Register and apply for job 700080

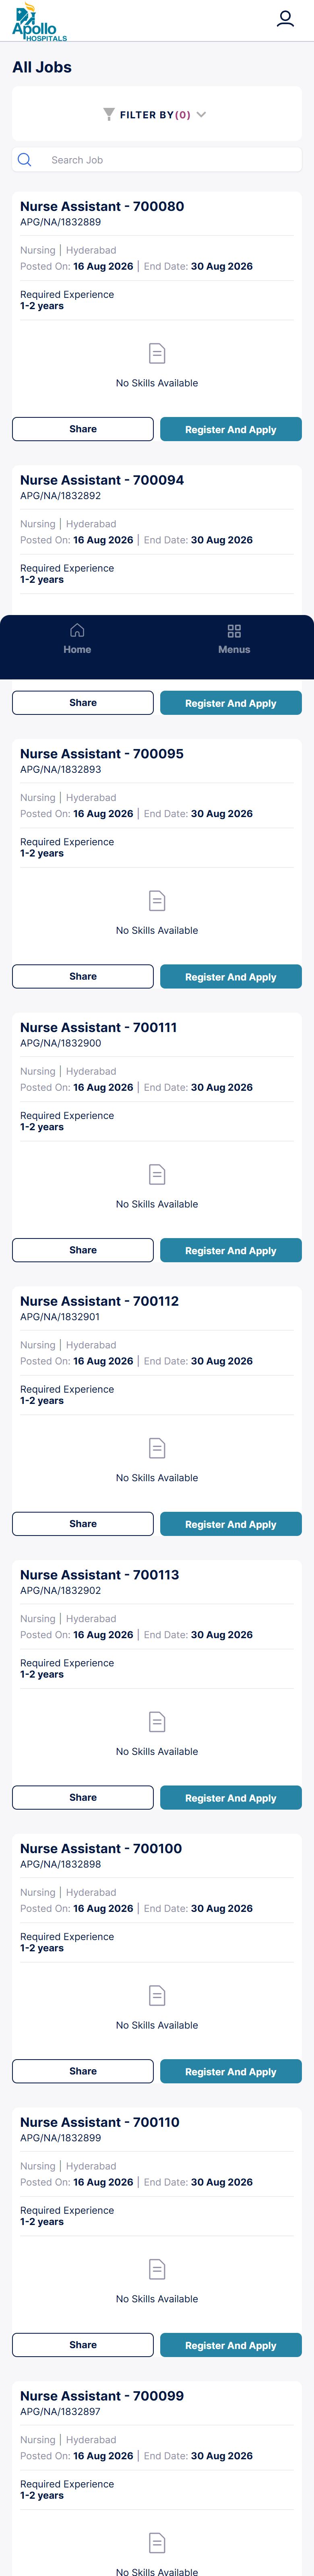[x=231, y=429]
